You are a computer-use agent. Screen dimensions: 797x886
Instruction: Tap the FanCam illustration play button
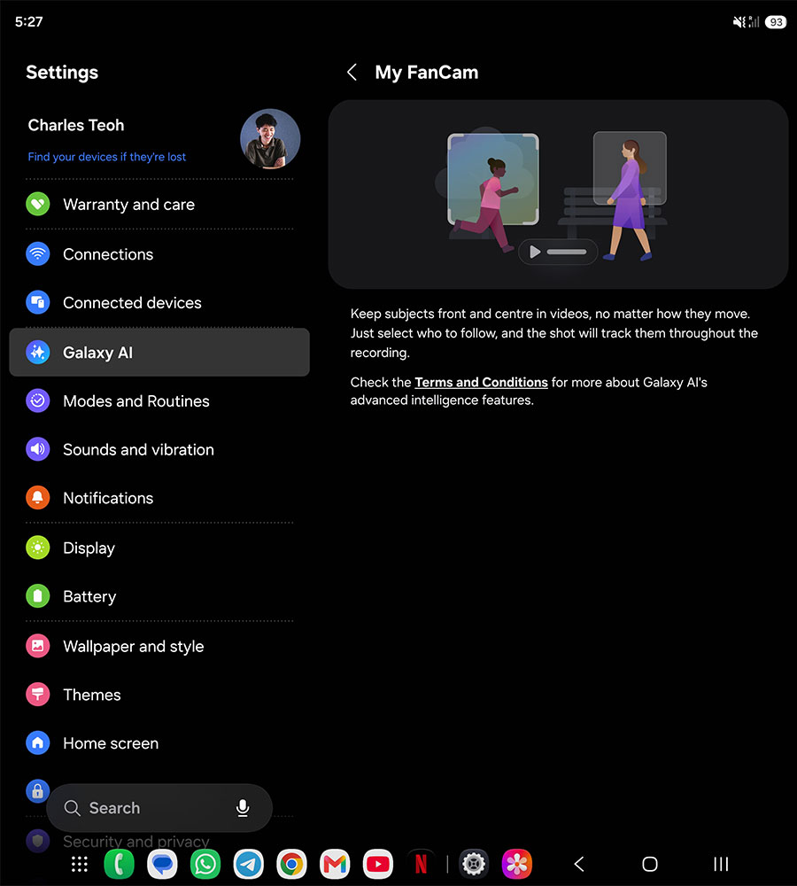[x=535, y=252]
